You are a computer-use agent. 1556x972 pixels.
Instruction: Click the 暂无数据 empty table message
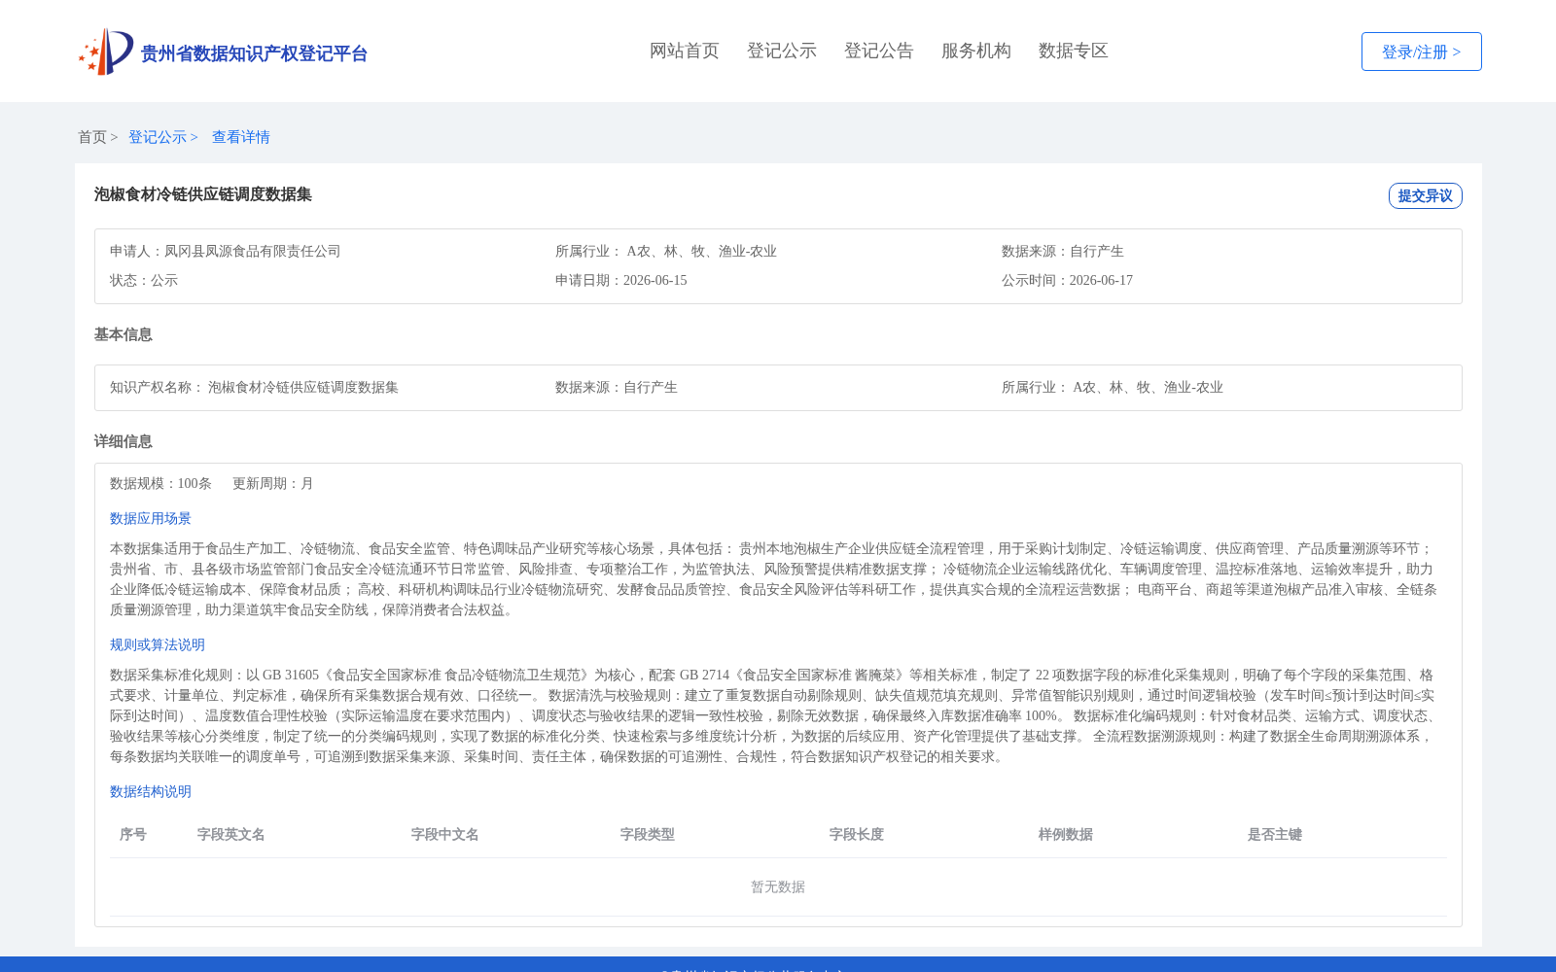pyautogui.click(x=778, y=886)
